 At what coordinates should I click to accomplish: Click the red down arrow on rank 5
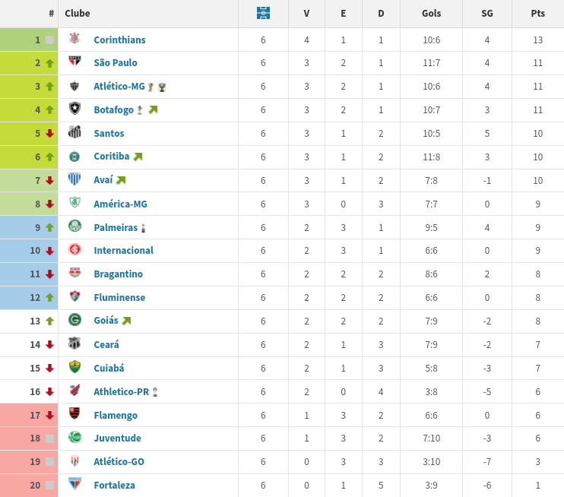[49, 134]
